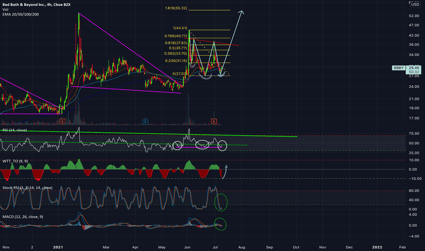Click the 0.5(35.77) Fibonacci level label

(178, 48)
